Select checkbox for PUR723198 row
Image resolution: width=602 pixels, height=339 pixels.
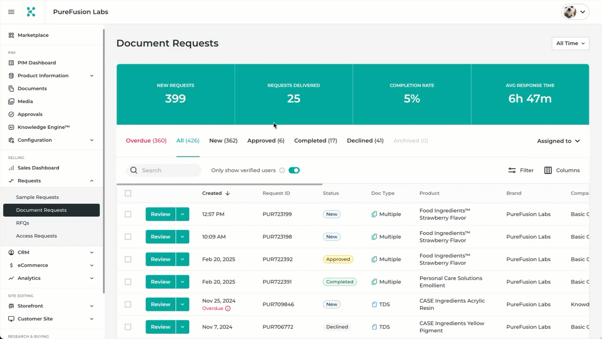coord(128,237)
